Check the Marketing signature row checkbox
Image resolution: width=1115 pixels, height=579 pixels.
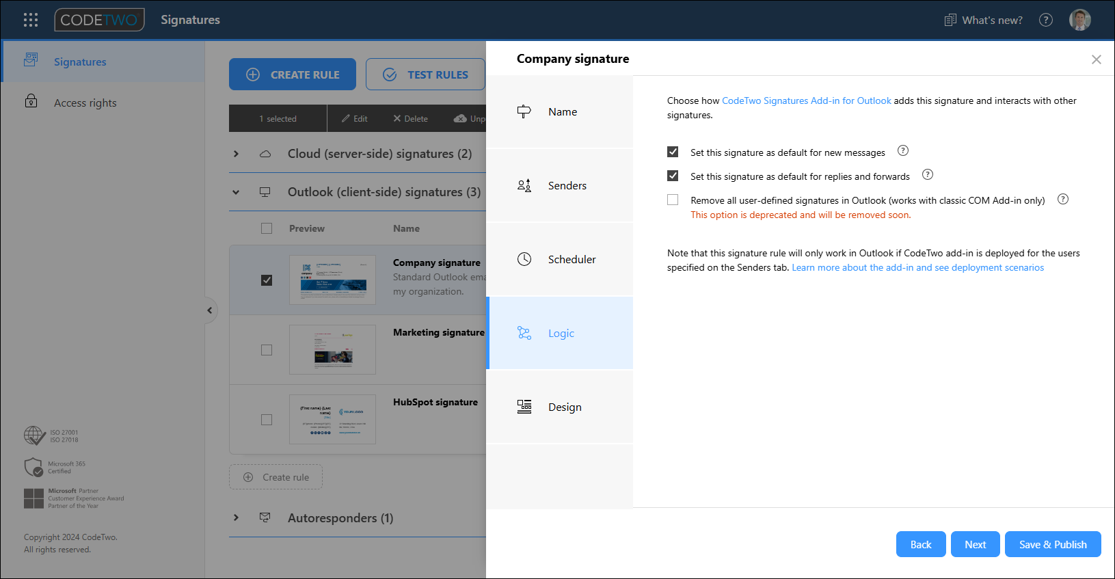[267, 350]
